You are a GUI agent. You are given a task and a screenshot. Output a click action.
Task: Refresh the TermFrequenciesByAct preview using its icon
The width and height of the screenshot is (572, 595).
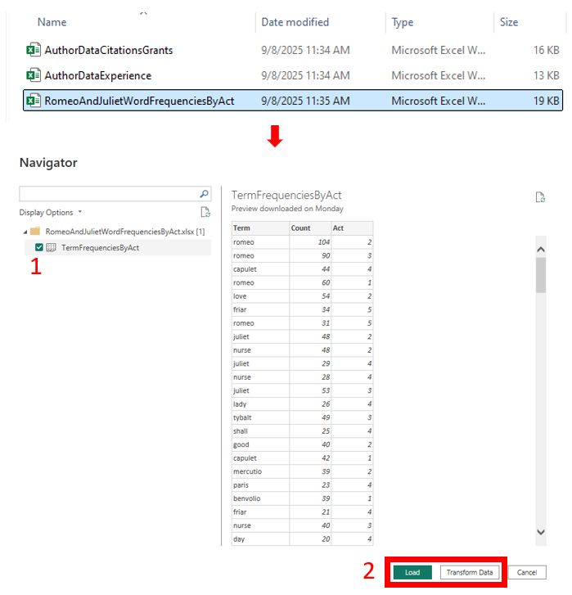tap(540, 197)
